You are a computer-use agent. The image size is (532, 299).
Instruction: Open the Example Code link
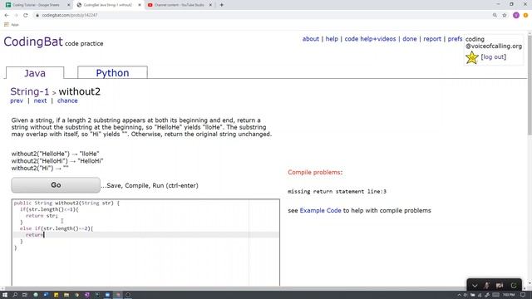[x=320, y=210]
